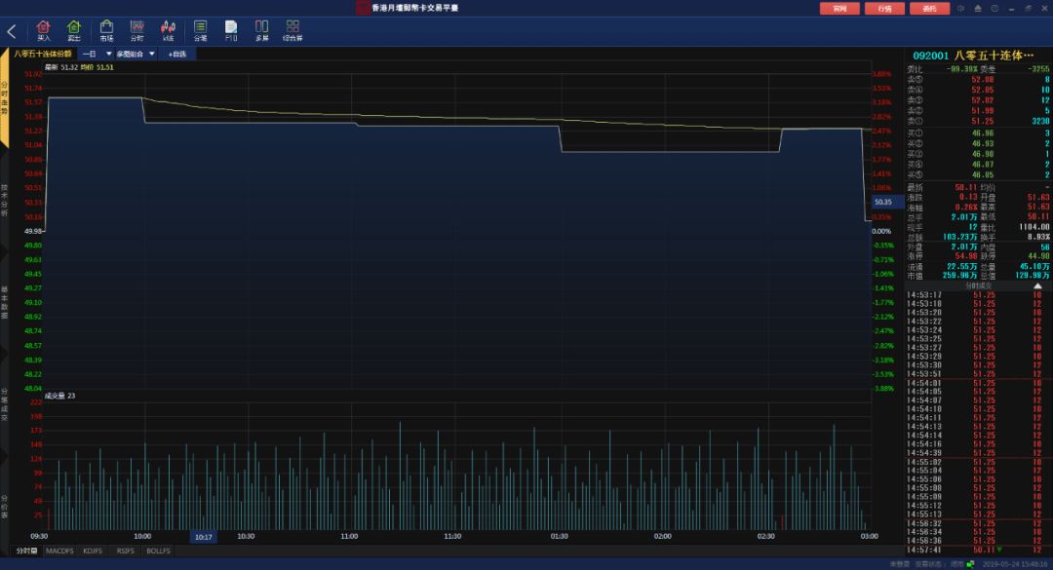
Task: Minimize the trading platform window
Action: (1011, 9)
